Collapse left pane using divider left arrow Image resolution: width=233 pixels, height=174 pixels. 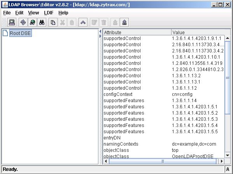point(100,31)
